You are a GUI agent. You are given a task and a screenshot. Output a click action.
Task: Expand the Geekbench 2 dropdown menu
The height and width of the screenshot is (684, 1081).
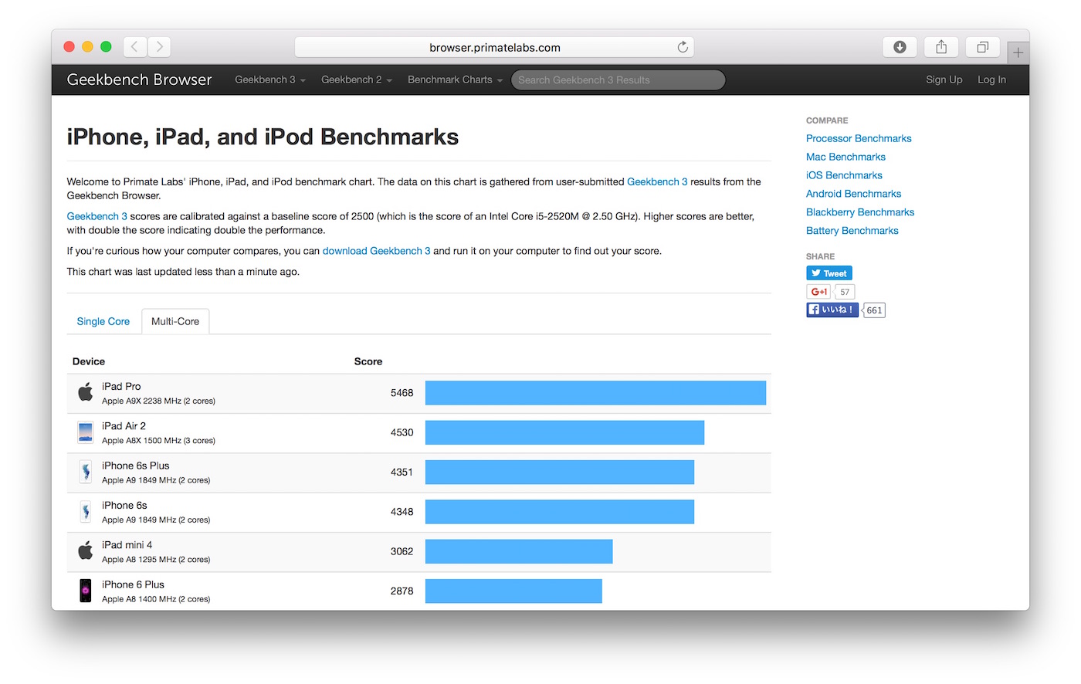(357, 80)
